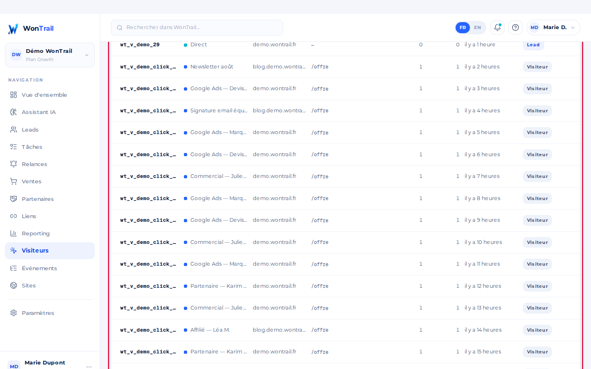Click the Affilié — Léa M. source cell
Viewport: 591px width, 369px height.
pyautogui.click(x=210, y=330)
